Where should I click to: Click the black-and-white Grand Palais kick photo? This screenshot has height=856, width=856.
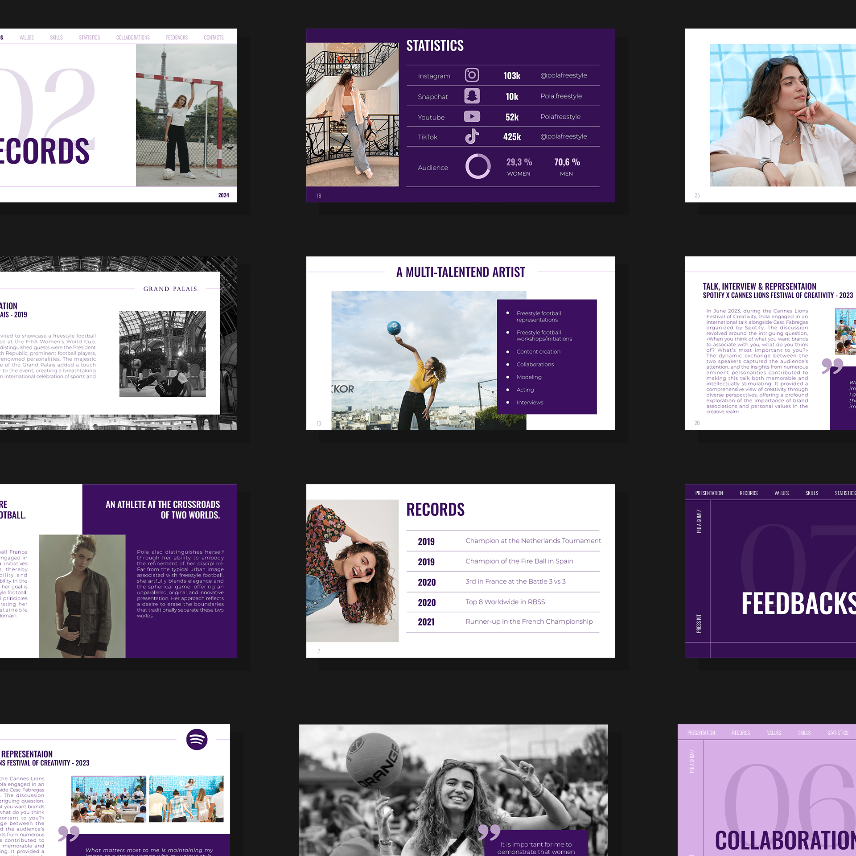click(x=162, y=354)
